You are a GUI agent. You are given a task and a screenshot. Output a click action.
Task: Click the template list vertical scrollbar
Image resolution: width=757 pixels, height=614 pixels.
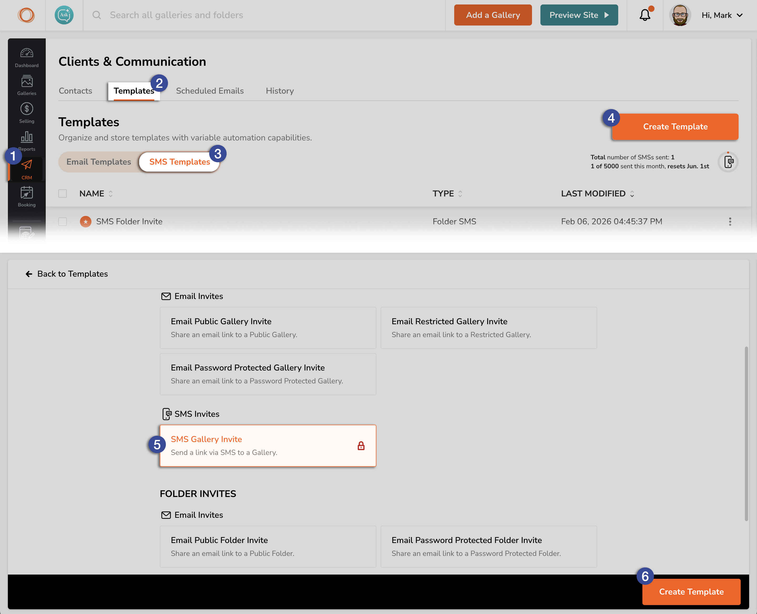point(746,434)
